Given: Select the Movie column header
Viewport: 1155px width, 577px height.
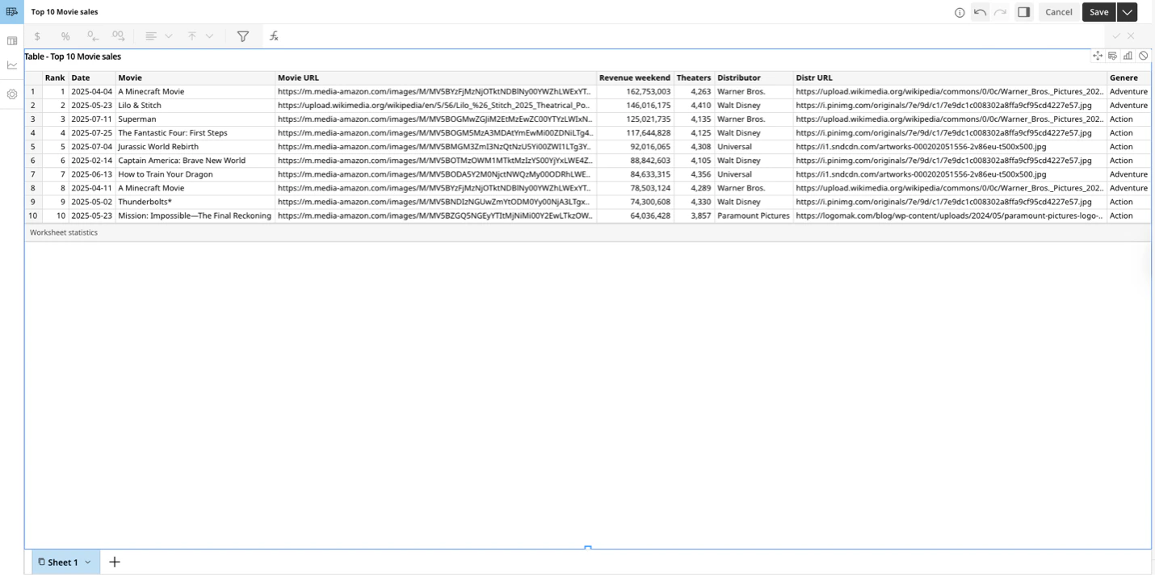Looking at the screenshot, I should tap(195, 78).
